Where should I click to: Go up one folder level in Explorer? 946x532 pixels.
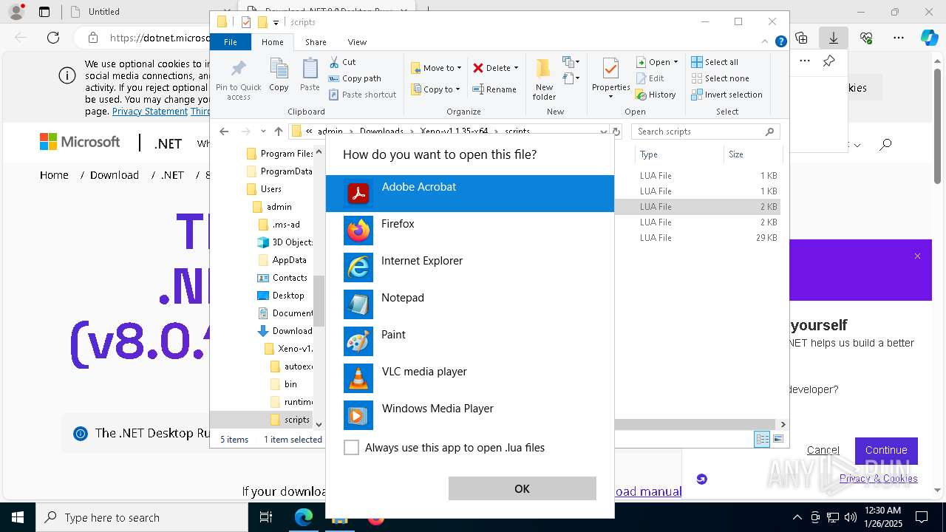coord(278,132)
